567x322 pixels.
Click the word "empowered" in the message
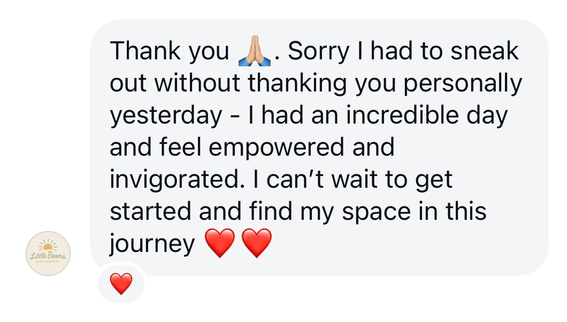coord(277,147)
